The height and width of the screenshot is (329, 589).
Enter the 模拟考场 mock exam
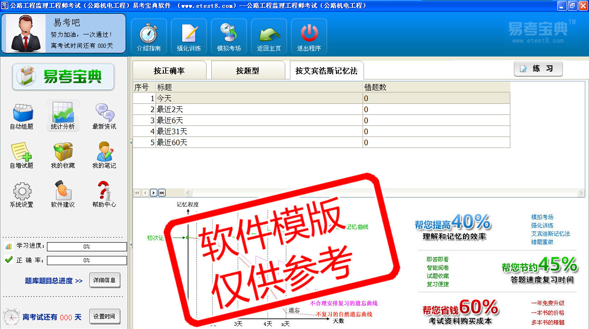[x=229, y=37]
